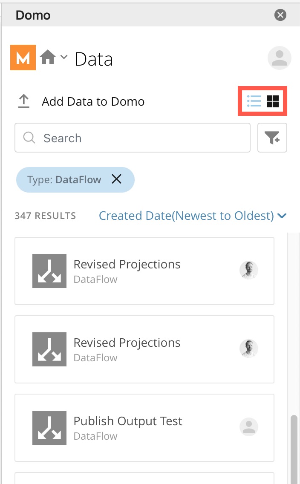
Task: Open the user profile avatar
Action: tap(279, 58)
